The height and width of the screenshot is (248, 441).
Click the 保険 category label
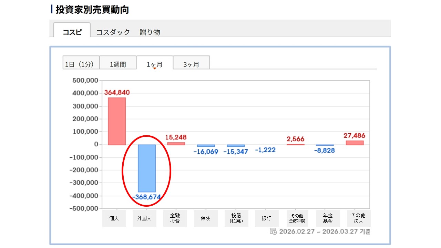[x=206, y=218]
